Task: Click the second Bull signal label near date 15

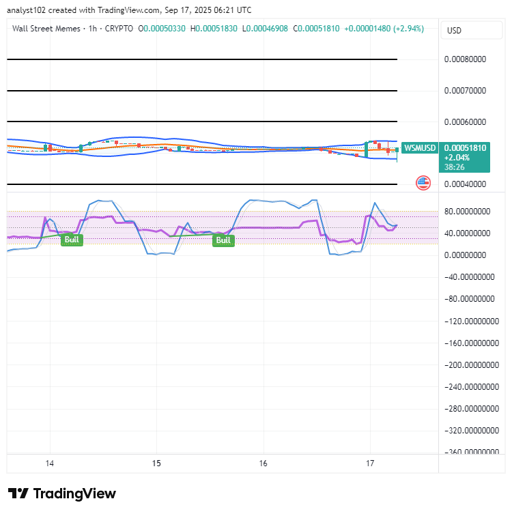Action: 223,240
